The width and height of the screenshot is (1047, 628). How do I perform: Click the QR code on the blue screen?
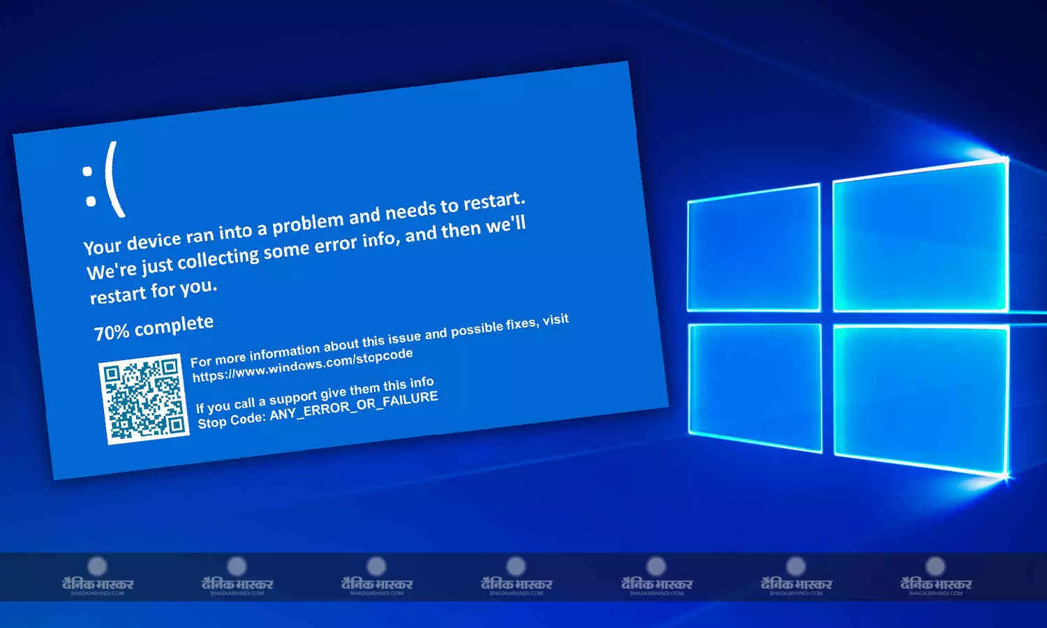[x=144, y=398]
